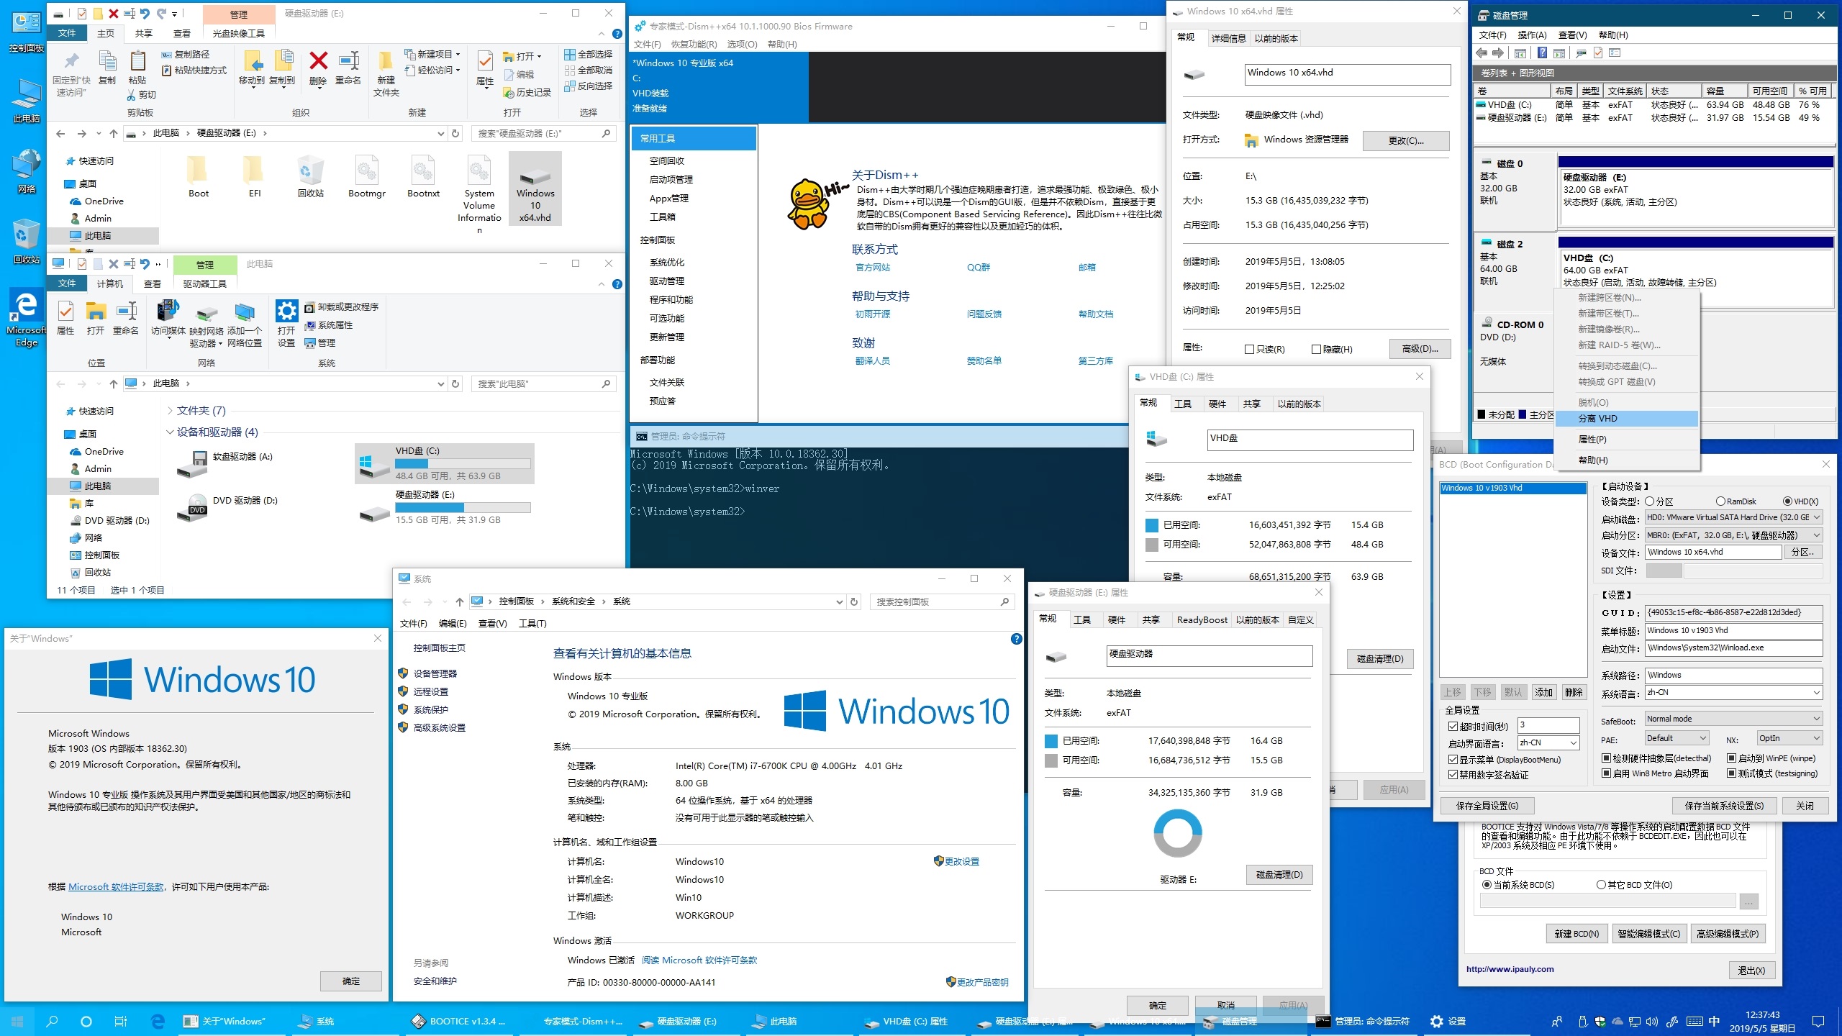Select the Windows 10 x64.vhd file icon
Image resolution: width=1842 pixels, height=1036 pixels.
pyautogui.click(x=535, y=188)
